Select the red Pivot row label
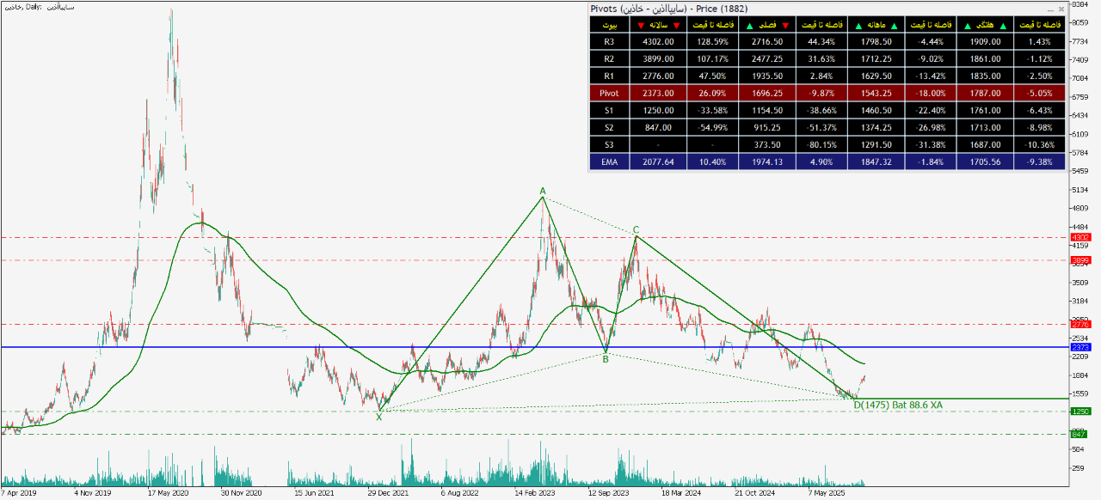The height and width of the screenshot is (500, 1101). pyautogui.click(x=609, y=93)
